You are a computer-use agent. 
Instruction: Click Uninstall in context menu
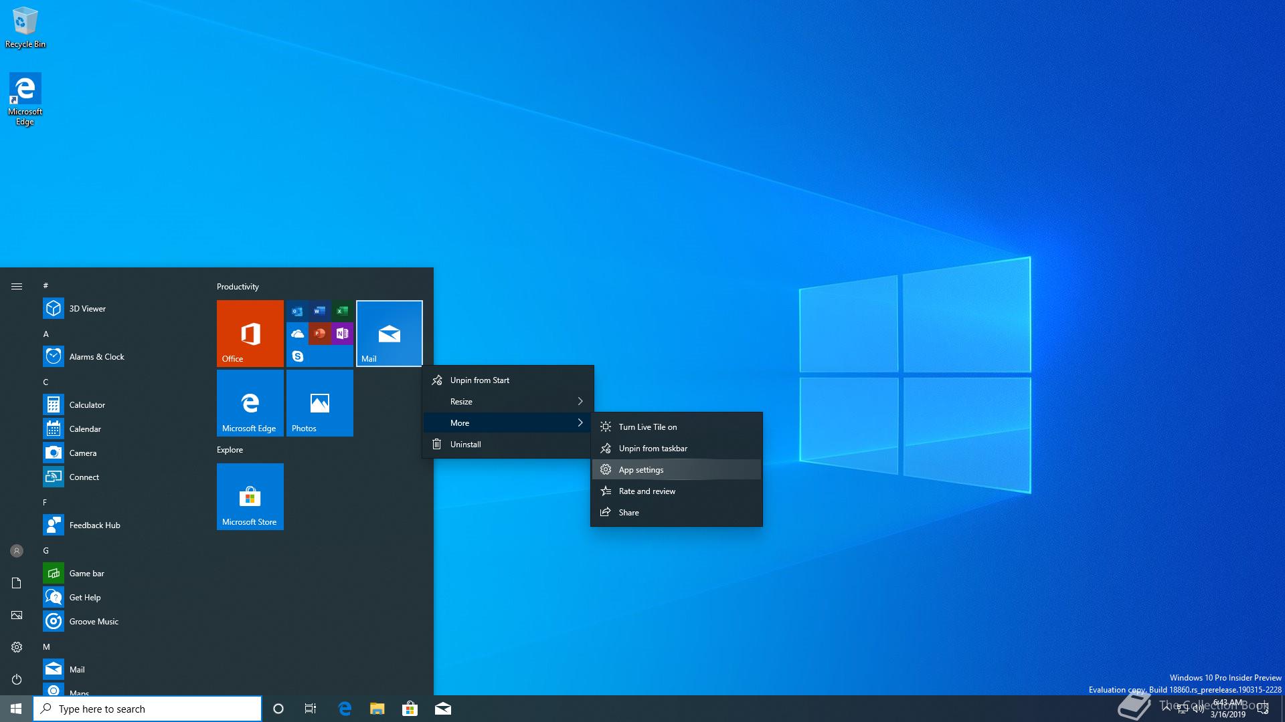pyautogui.click(x=465, y=445)
